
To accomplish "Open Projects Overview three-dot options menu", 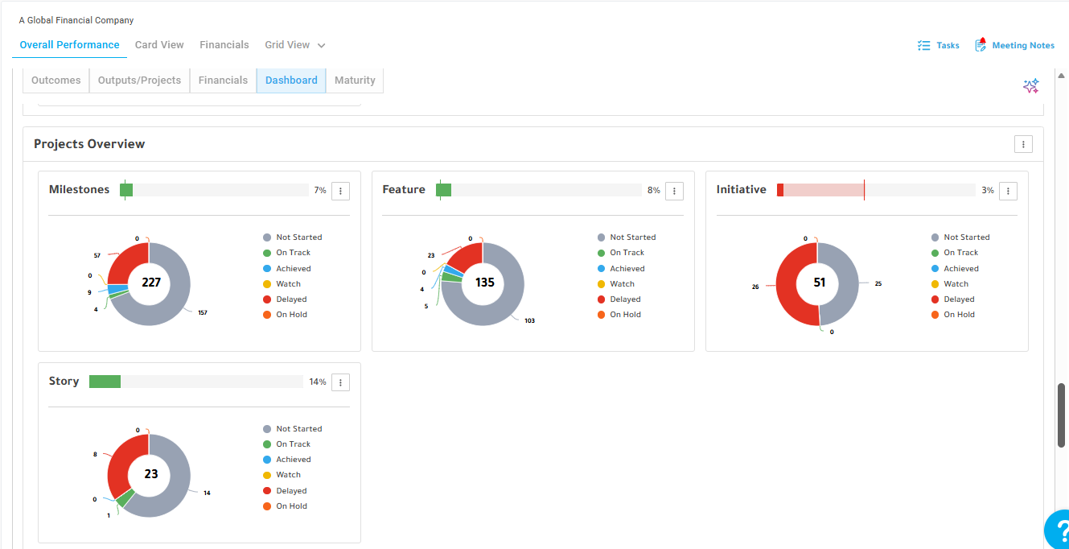I will tap(1023, 144).
